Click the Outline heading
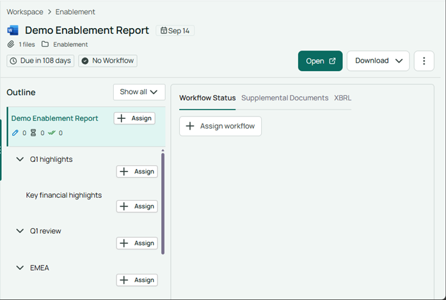 pyautogui.click(x=21, y=92)
